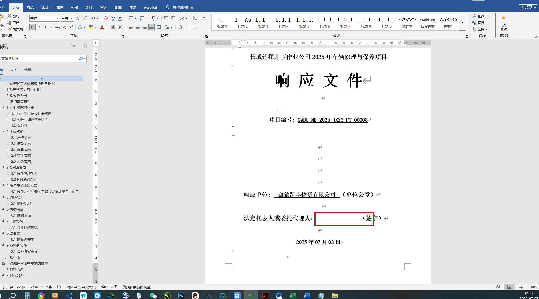The image size is (539, 299).
Task: Jump to the beginning in navigation pane
Action: point(42,78)
